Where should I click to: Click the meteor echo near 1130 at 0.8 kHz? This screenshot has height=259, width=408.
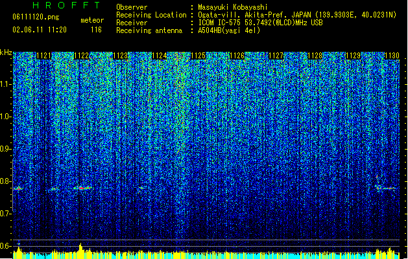click(x=385, y=188)
